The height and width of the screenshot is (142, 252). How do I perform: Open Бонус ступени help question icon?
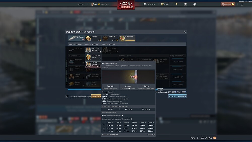click(x=183, y=55)
